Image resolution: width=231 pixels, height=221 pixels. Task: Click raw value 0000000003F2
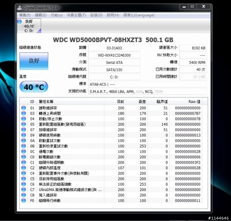click(x=188, y=162)
